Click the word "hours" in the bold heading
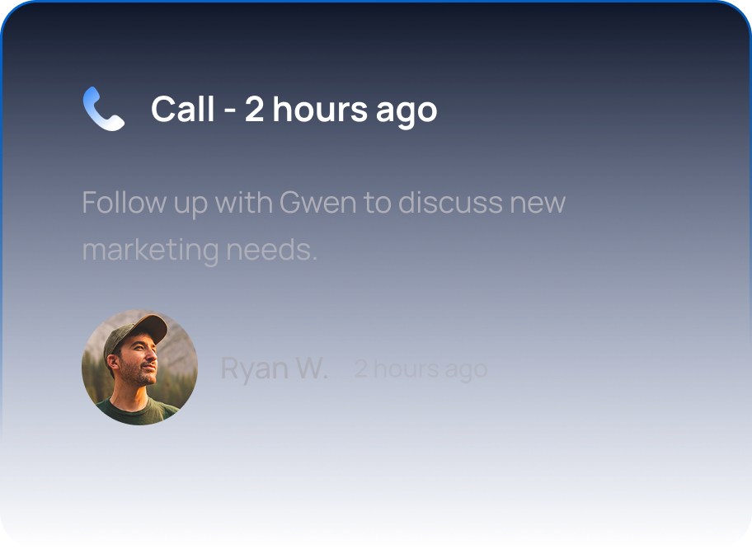Viewport: 752px width, 549px height. point(321,110)
